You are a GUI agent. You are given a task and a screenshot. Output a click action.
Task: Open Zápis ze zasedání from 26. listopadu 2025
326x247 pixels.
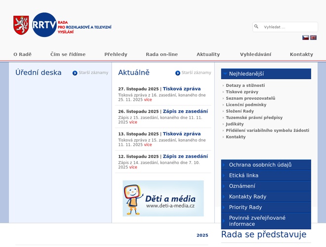(185, 111)
